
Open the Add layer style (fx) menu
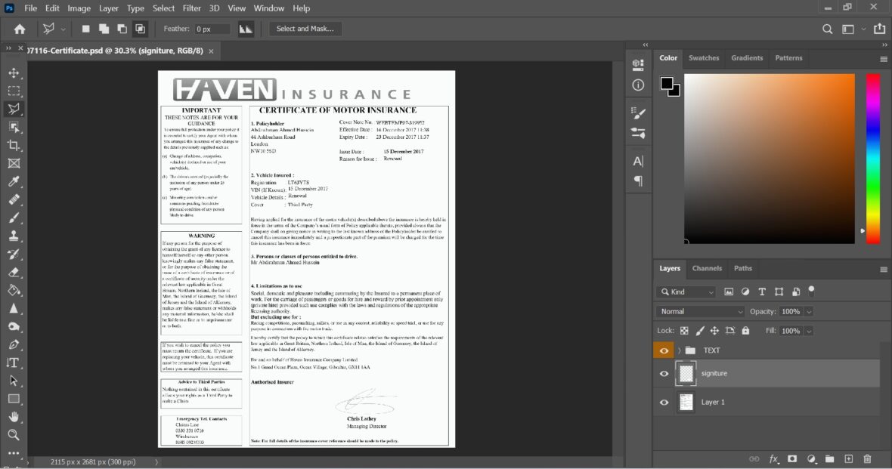(x=773, y=458)
